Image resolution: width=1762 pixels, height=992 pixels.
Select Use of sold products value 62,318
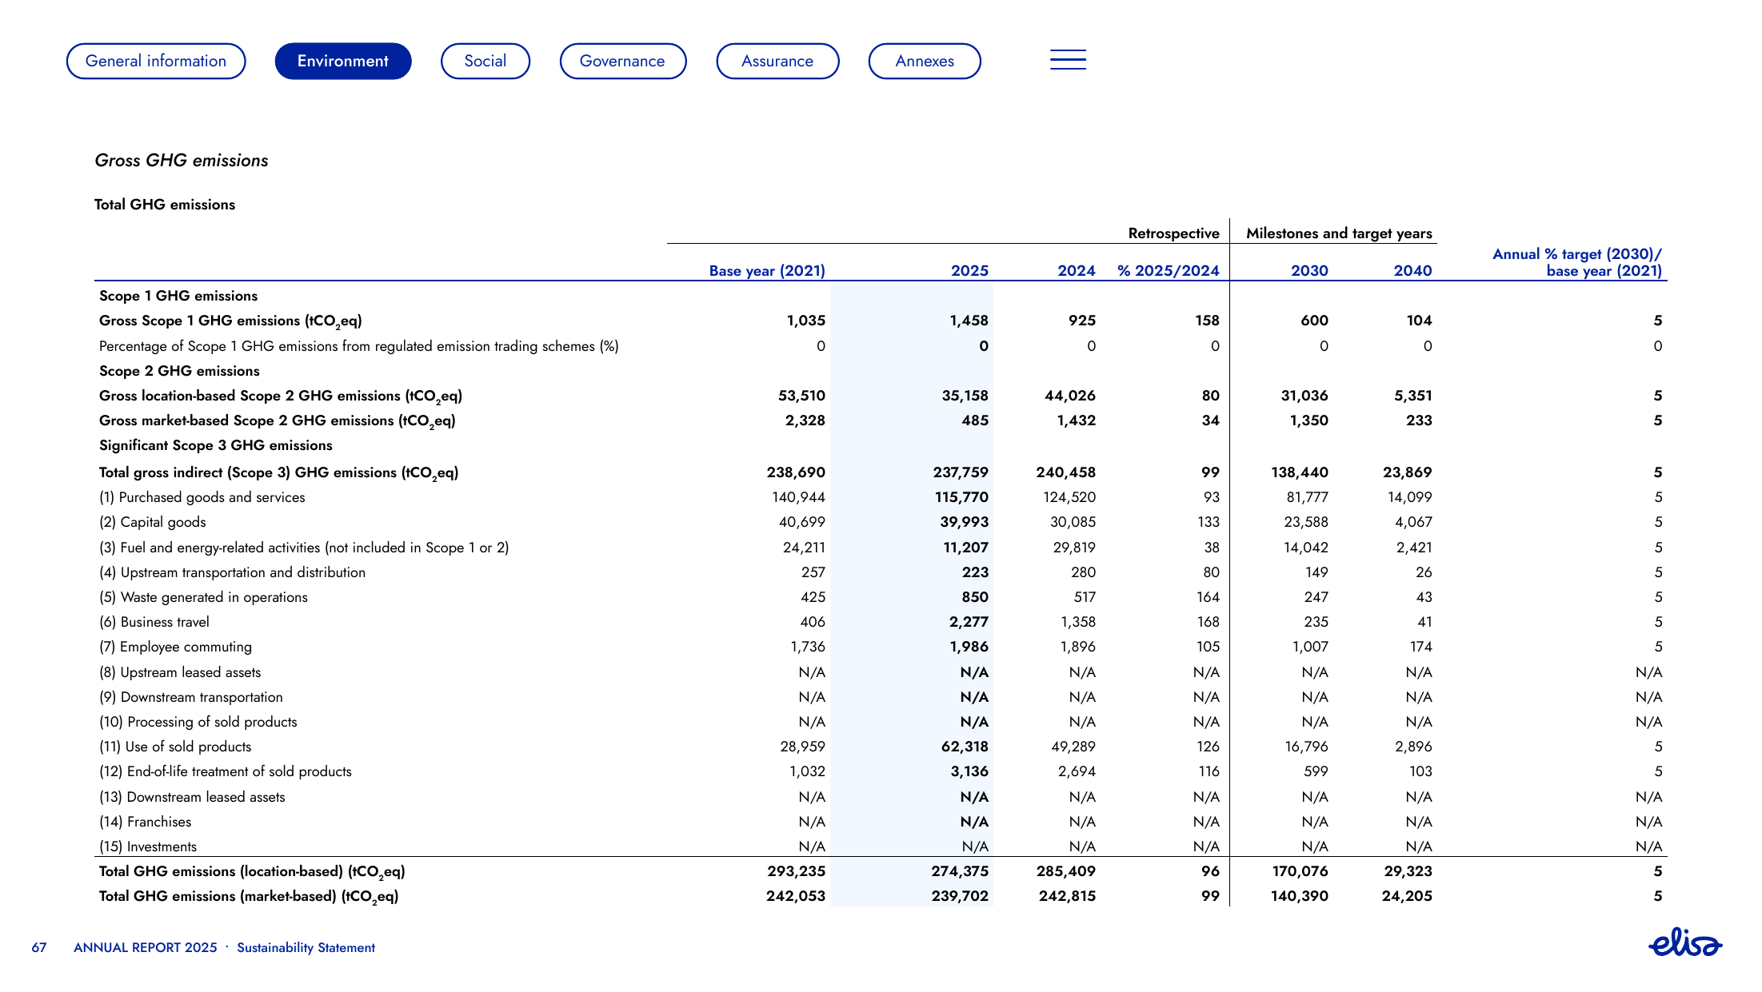tap(965, 747)
